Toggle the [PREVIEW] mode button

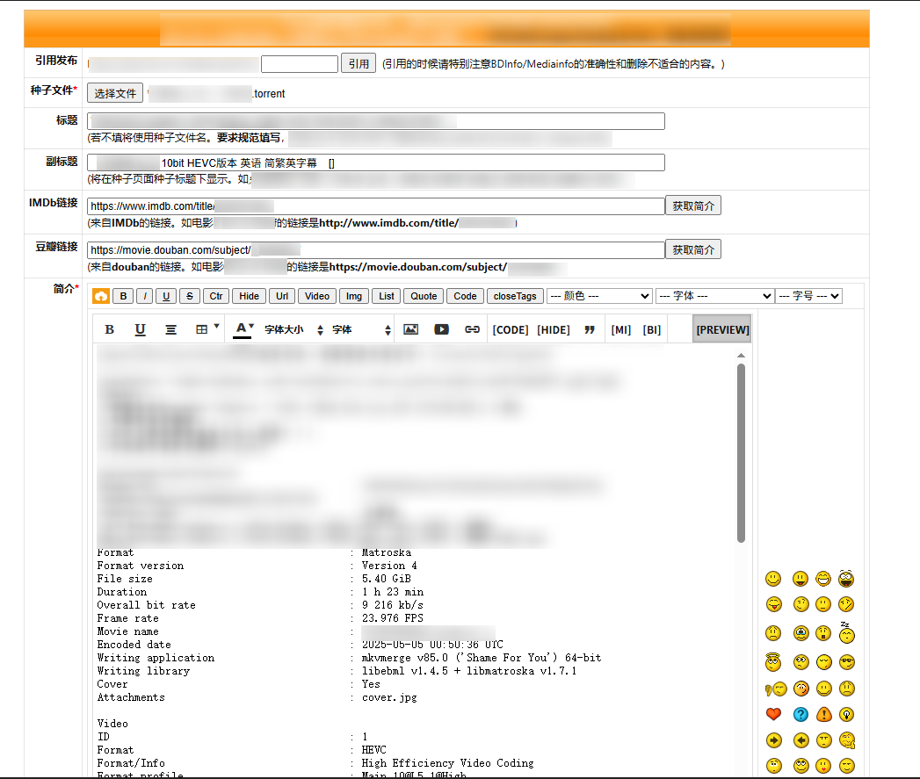tap(721, 329)
